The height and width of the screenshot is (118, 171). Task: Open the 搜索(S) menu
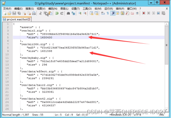pyautogui.click(x=30, y=9)
